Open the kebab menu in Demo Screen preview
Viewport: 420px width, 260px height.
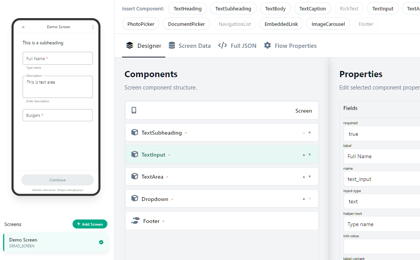(93, 27)
